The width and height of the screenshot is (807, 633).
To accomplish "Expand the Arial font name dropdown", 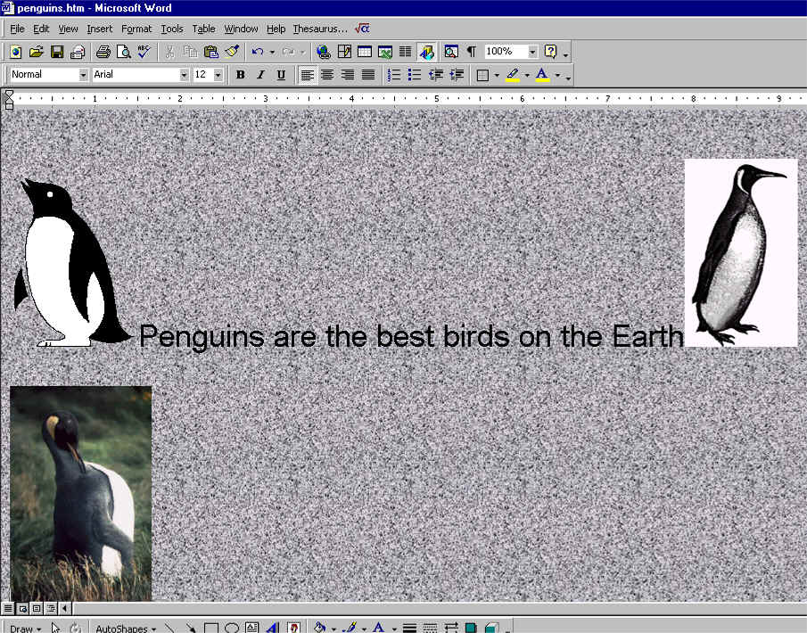I will point(185,75).
